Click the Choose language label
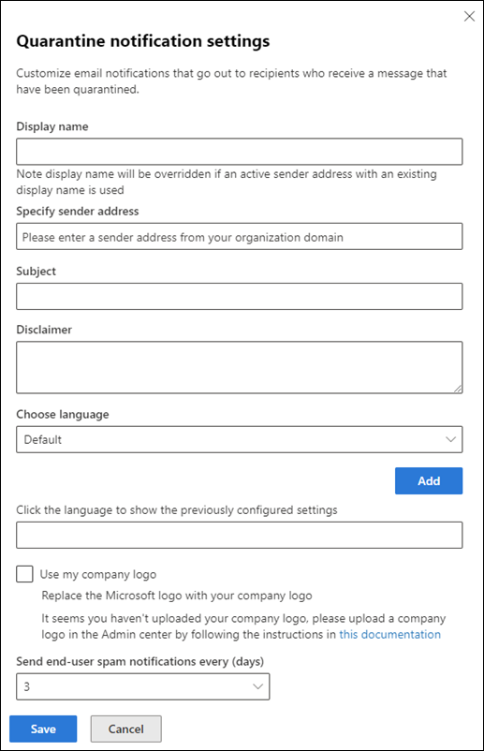Viewport: 484px width, 751px height. tap(63, 414)
